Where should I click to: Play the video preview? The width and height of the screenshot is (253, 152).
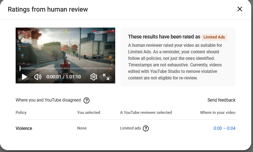pos(24,77)
